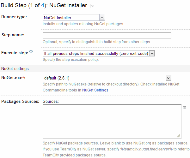
Task: Click the NuGet.exe required field label
Action: [x=13, y=78]
